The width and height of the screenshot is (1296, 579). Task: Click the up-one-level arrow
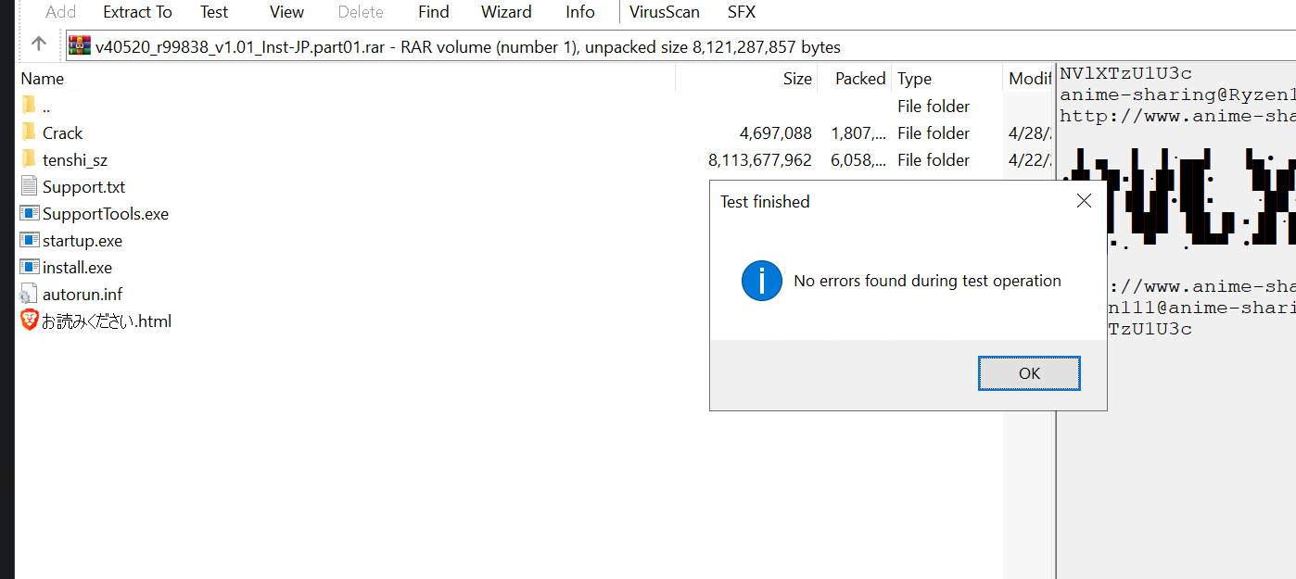pos(37,43)
